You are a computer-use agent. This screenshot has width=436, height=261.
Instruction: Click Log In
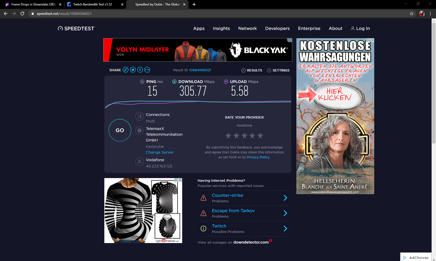[x=360, y=29]
